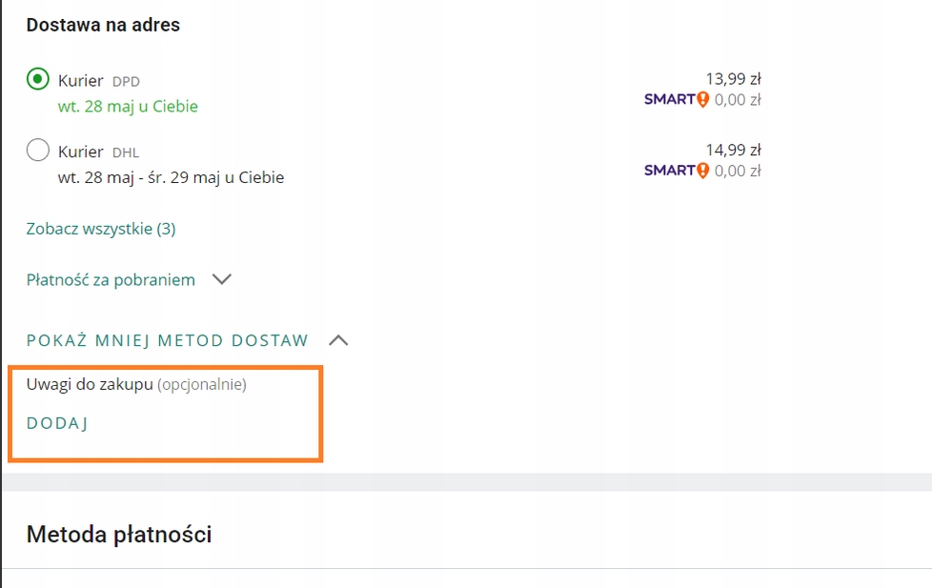Click the POKAŻ MNIEJ METOD DOSTAW text
932x588 pixels.
point(168,340)
